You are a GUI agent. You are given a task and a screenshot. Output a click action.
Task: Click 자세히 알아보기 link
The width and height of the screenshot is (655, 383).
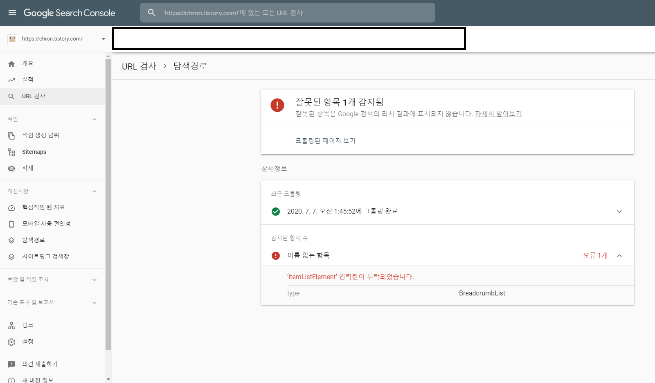click(498, 114)
